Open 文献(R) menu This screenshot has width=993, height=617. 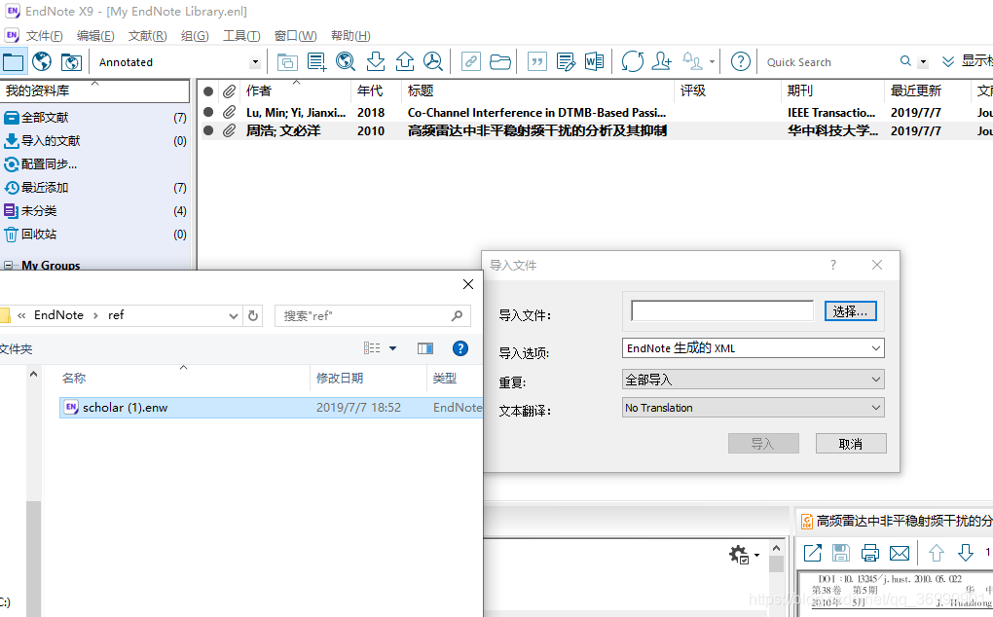pos(147,35)
